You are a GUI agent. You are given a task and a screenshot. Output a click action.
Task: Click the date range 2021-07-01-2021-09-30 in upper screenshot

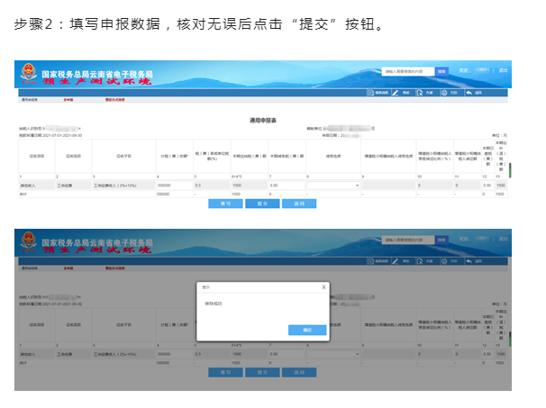click(x=62, y=135)
